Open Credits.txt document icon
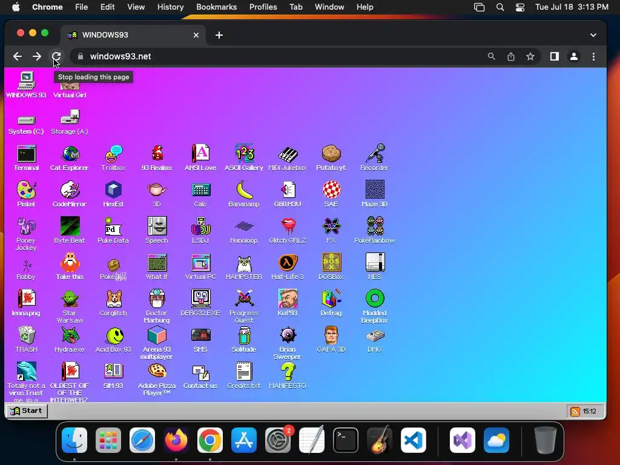Screen dimensions: 620x465 click(244, 376)
